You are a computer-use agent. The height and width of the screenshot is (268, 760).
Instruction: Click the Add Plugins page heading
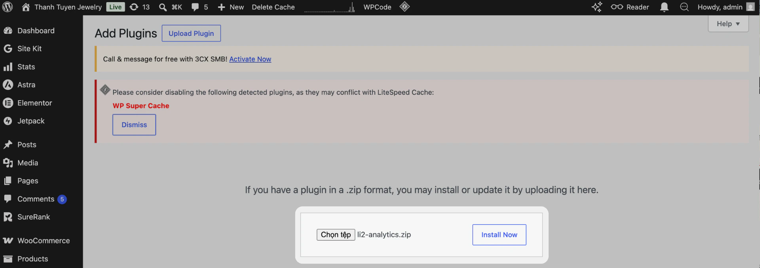[126, 33]
